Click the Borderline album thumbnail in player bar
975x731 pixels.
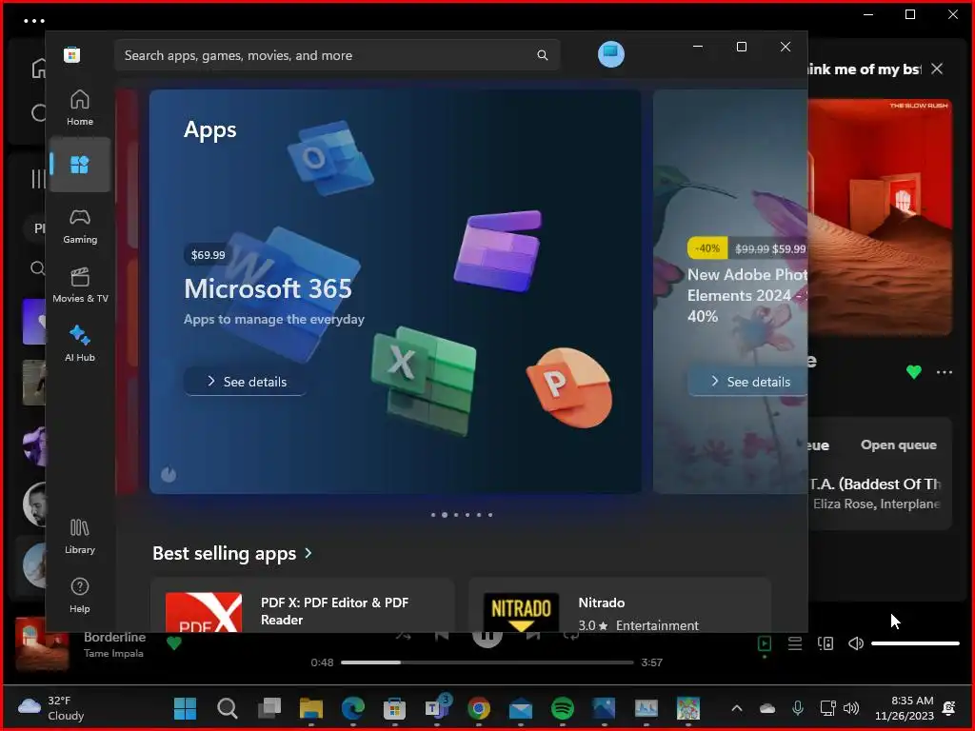click(42, 644)
